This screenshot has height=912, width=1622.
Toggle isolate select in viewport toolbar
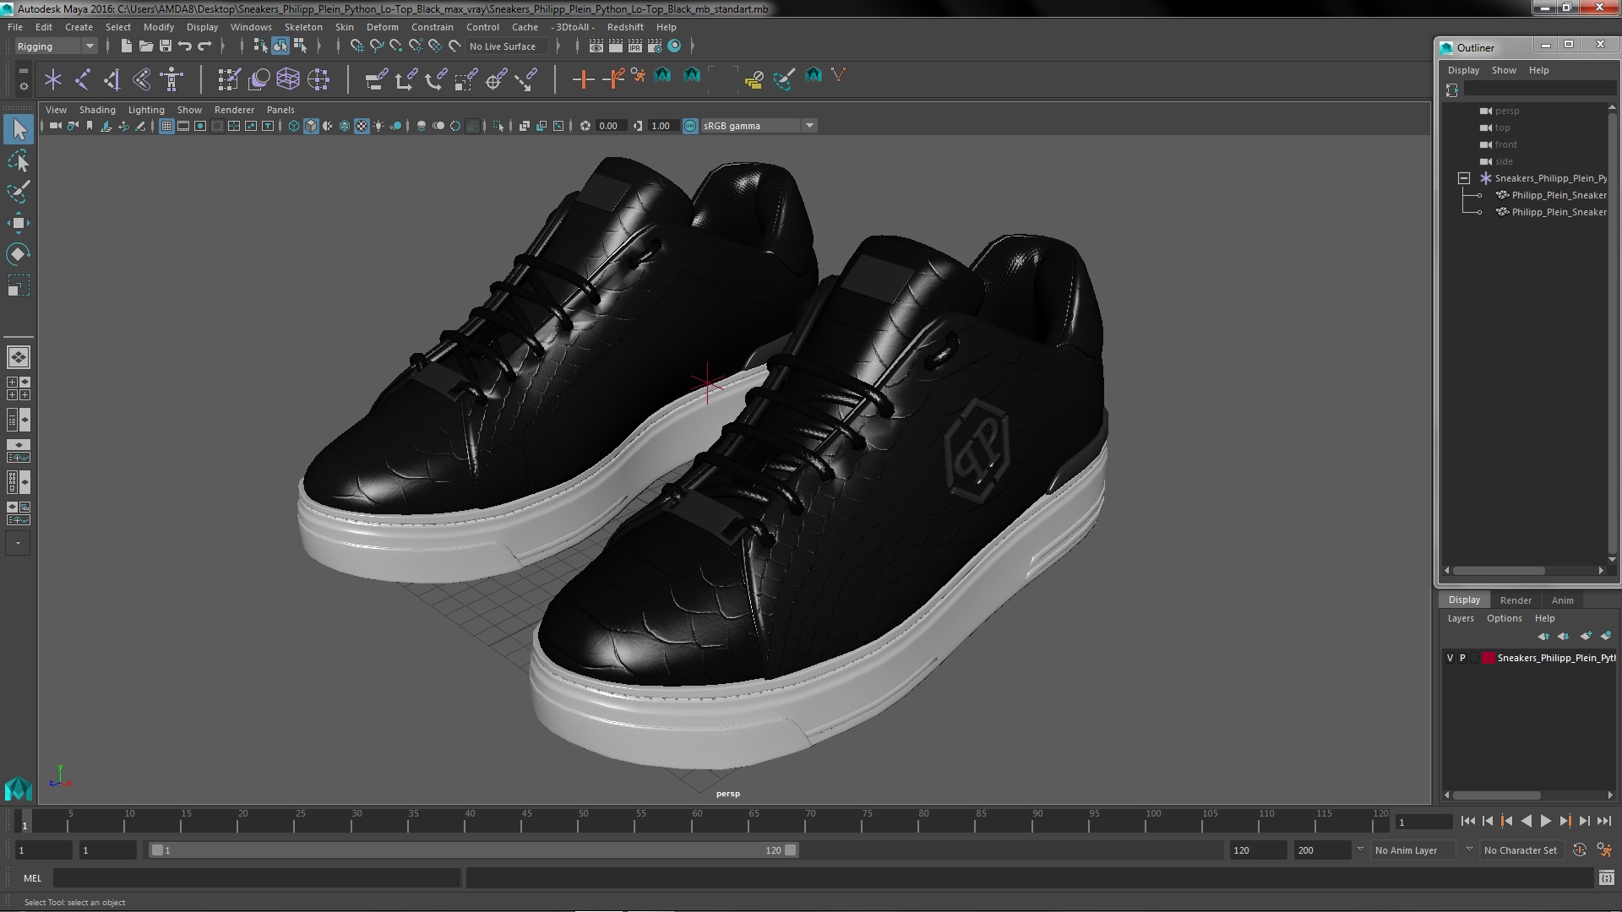click(x=498, y=126)
